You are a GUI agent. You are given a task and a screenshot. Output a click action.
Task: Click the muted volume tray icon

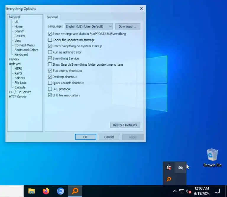tap(189, 191)
